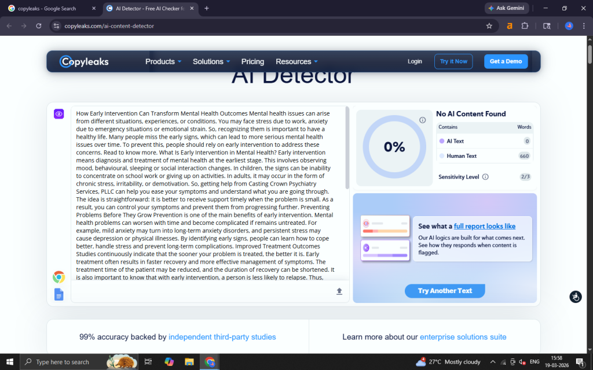Toggle the 2/3 sensitivity level badge
The image size is (593, 370).
pos(525,177)
